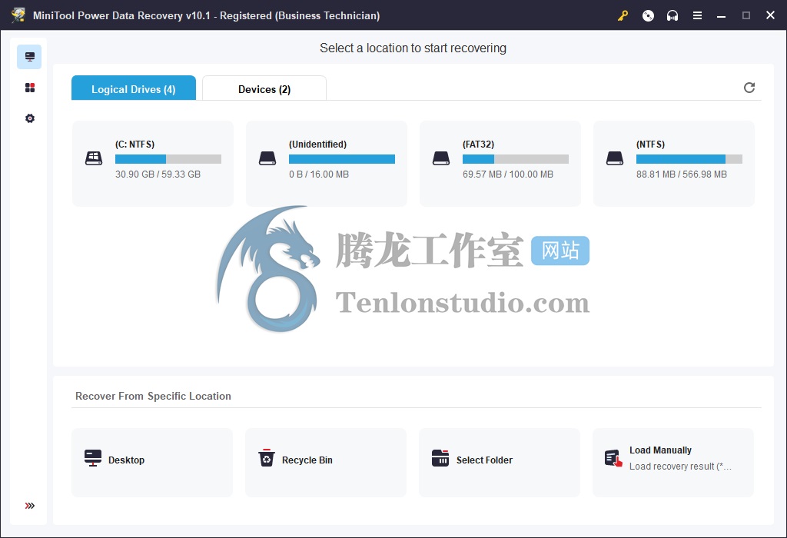This screenshot has height=538, width=787.
Task: Click the Load Manually icon
Action: point(613,458)
